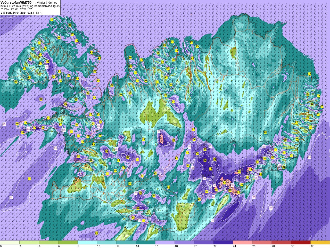Select the light green 2–4 m/s legend swatch
Screen dimensions: 330x248
click(29, 243)
